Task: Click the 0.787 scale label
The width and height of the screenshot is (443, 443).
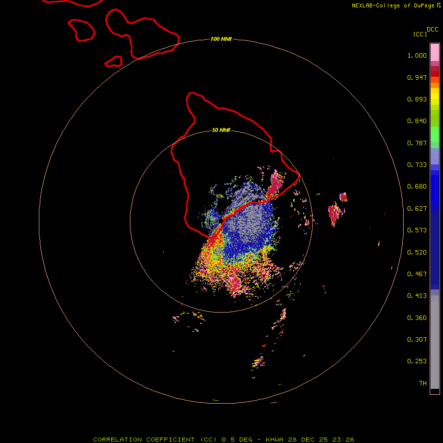Action: click(x=417, y=143)
